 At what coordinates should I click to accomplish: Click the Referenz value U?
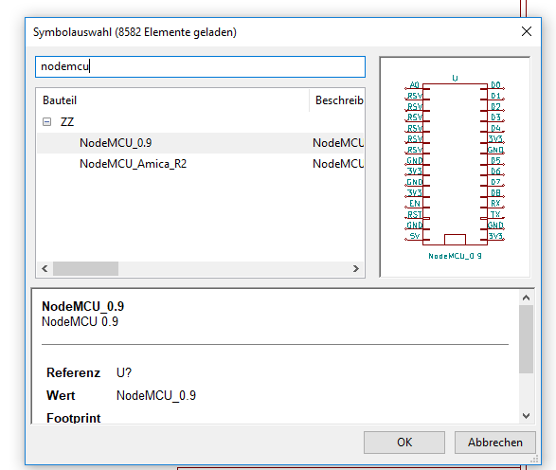(124, 372)
